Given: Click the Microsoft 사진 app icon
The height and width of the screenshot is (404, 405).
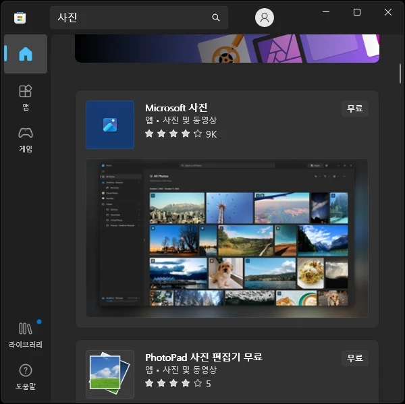Looking at the screenshot, I should click(x=110, y=125).
